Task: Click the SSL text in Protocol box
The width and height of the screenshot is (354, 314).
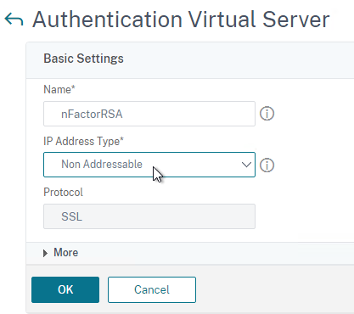Action: (72, 216)
